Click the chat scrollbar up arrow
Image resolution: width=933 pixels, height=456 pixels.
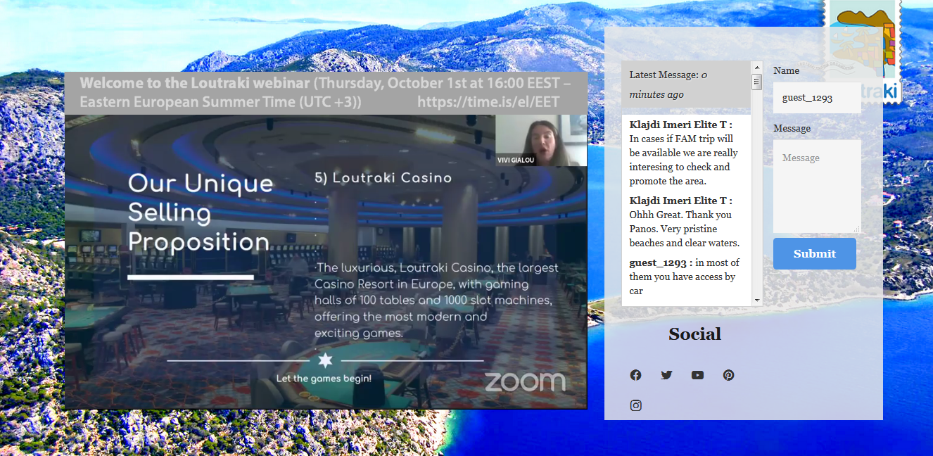(757, 67)
